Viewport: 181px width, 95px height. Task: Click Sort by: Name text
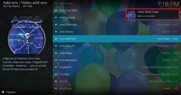(11, 6)
